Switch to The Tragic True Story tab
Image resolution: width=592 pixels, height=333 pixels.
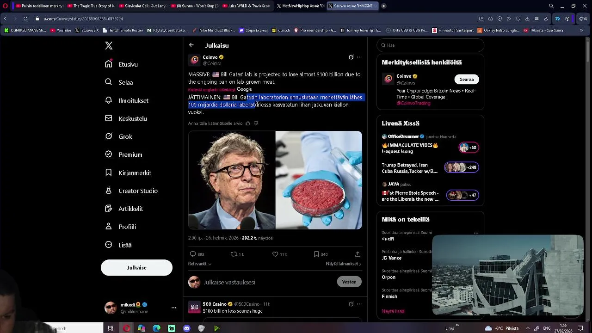91,6
